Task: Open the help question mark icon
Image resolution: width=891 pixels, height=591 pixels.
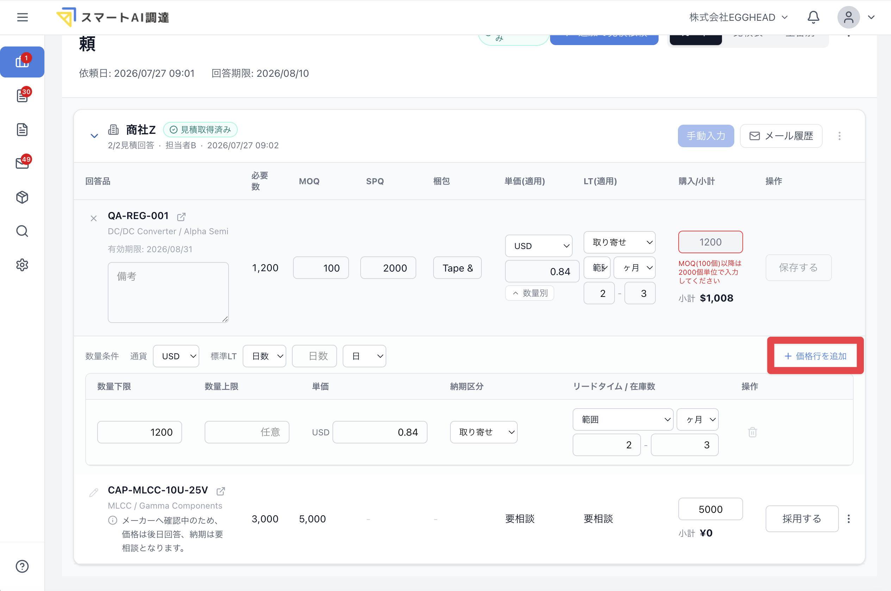Action: coord(22,566)
